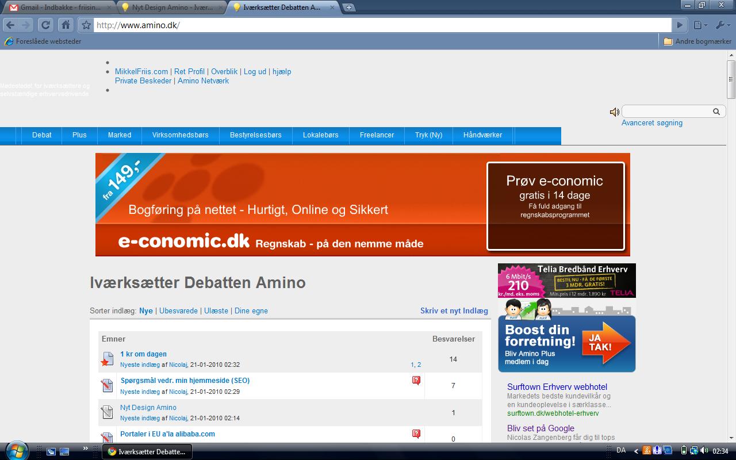Click the Prøv e-conomic banner box
Screen dimensions: 736x460
tap(555, 206)
